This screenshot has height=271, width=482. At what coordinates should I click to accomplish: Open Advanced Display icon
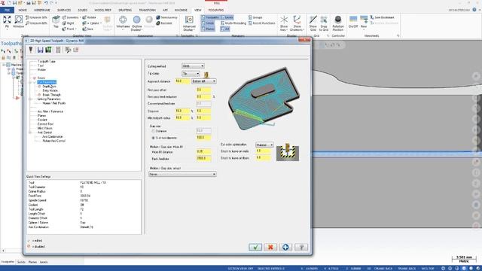(189, 20)
